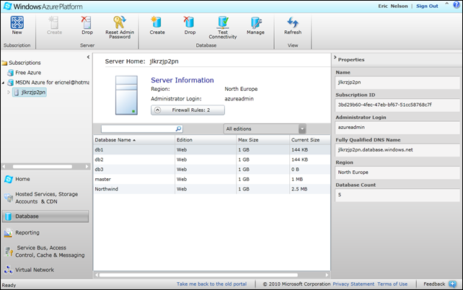This screenshot has width=463, height=290.
Task: Click the Max Size column header
Action: tap(263, 140)
